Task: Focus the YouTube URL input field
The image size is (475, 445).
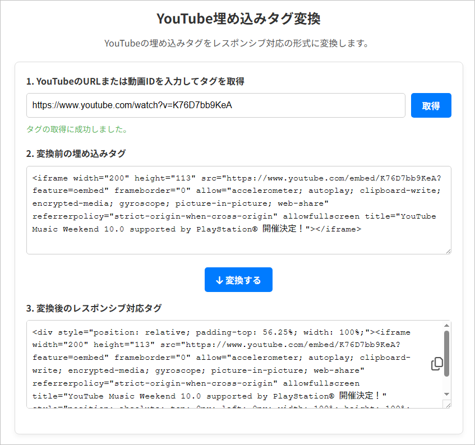Action: (x=215, y=105)
